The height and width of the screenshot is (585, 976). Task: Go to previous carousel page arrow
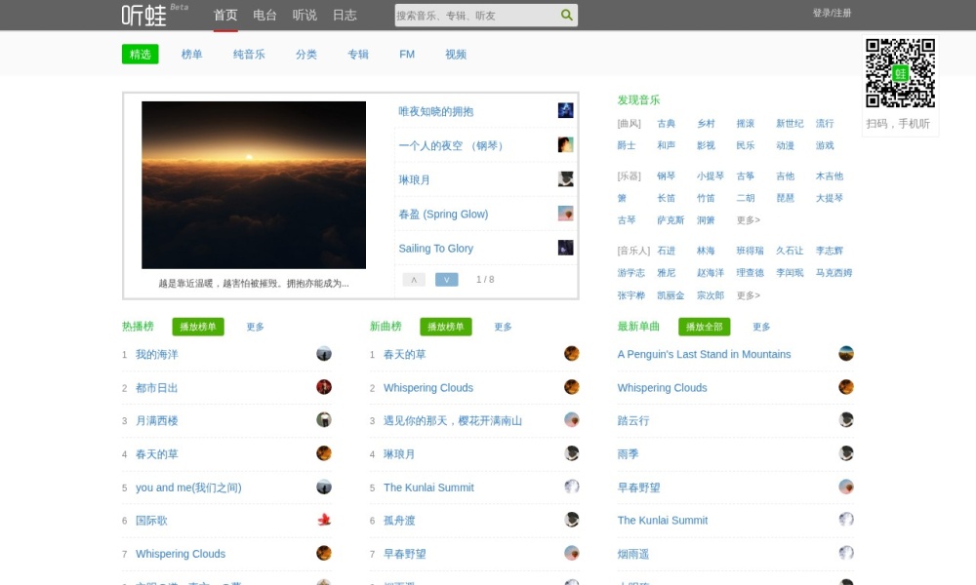pos(414,280)
